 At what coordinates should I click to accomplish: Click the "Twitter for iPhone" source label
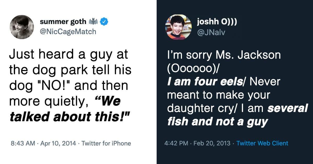[x=106, y=143]
